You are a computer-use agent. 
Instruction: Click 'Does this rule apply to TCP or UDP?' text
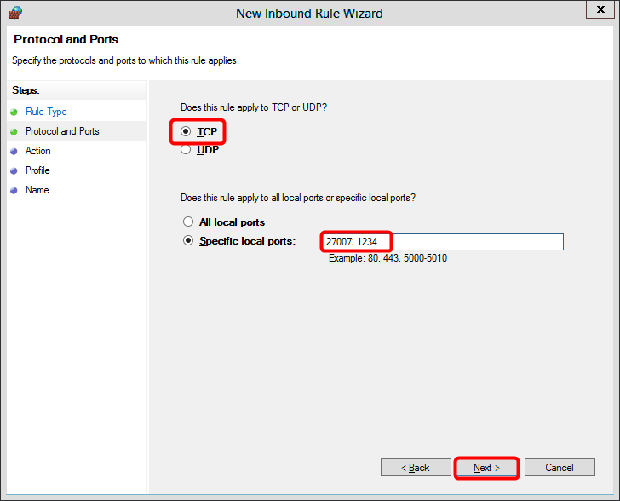point(254,107)
